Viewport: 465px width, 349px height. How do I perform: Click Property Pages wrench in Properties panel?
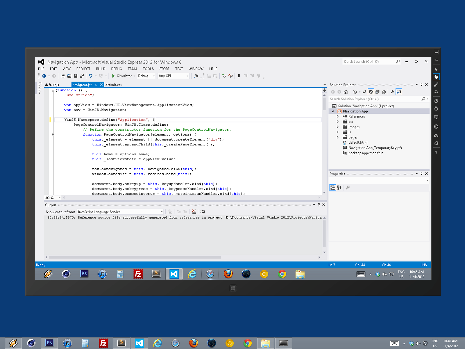(348, 188)
